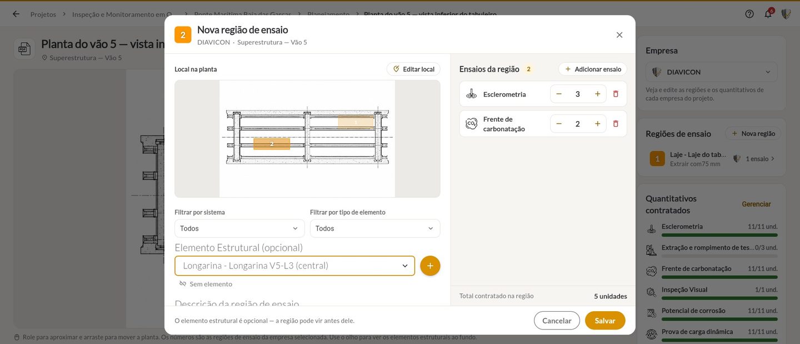This screenshot has width=800, height=344.
Task: Open region 1 Laje item chevron
Action: [x=772, y=159]
